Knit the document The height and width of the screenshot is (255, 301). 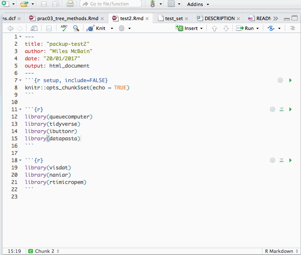point(96,28)
